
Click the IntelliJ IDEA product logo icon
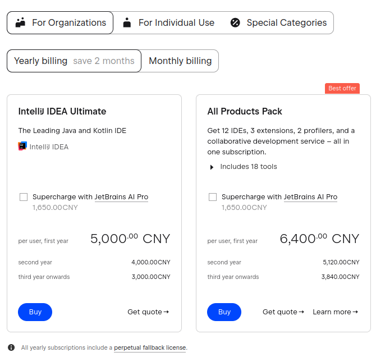point(22,147)
